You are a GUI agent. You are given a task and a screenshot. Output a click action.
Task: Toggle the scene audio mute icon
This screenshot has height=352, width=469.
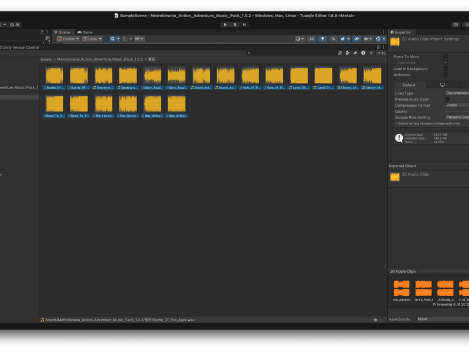[333, 39]
